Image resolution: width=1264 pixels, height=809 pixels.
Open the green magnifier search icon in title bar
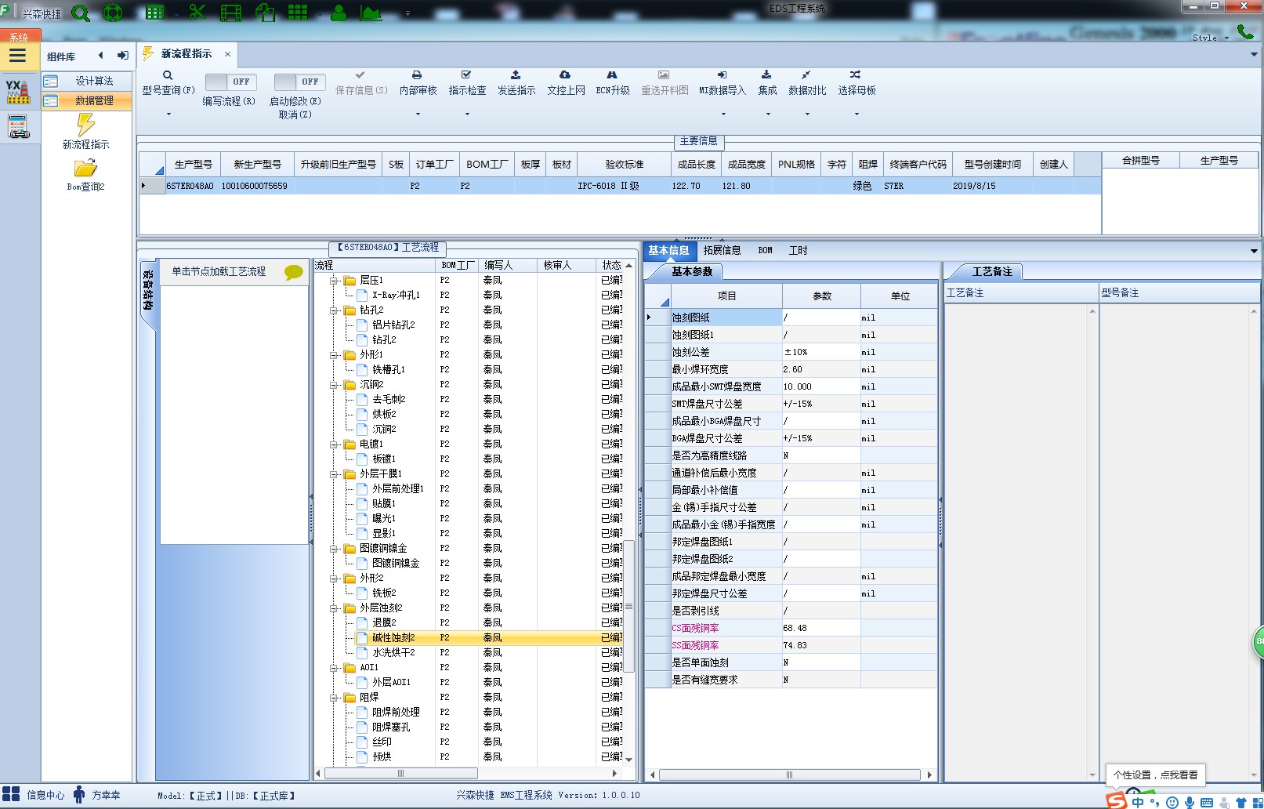(x=80, y=13)
